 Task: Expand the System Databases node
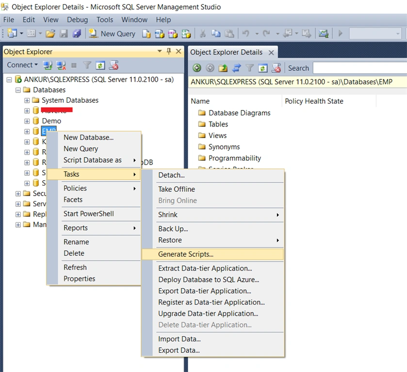click(x=27, y=100)
